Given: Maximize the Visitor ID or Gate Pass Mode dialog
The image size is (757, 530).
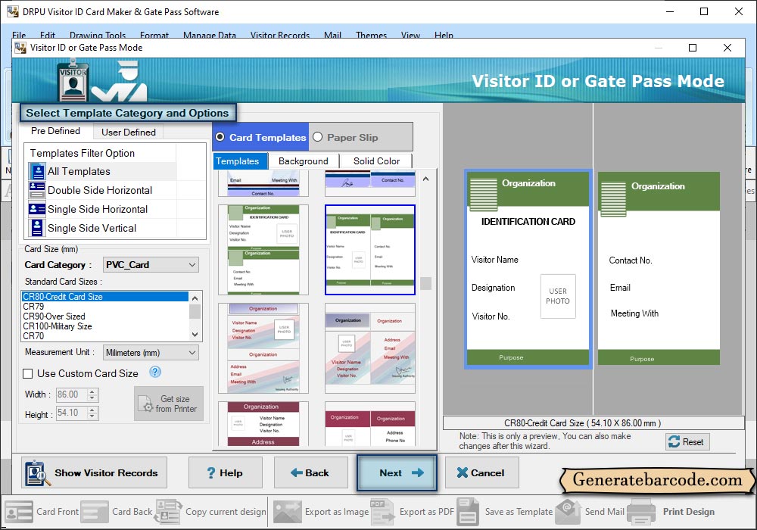Looking at the screenshot, I should click(693, 47).
